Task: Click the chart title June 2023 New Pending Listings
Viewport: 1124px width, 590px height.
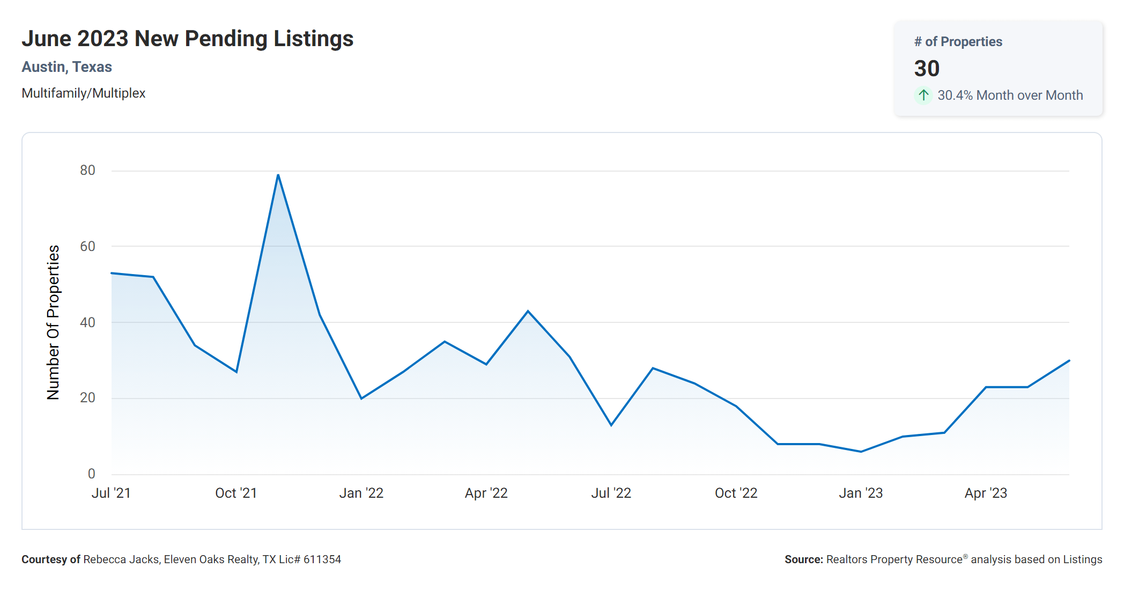Action: point(187,39)
